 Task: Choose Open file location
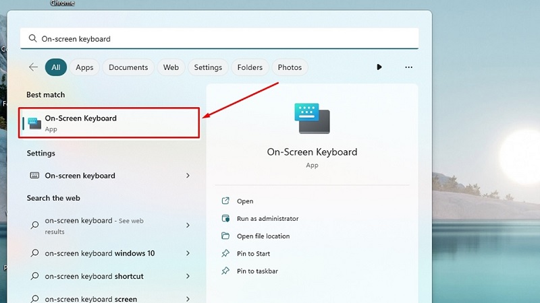pos(263,236)
